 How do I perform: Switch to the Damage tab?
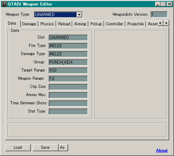point(29,24)
